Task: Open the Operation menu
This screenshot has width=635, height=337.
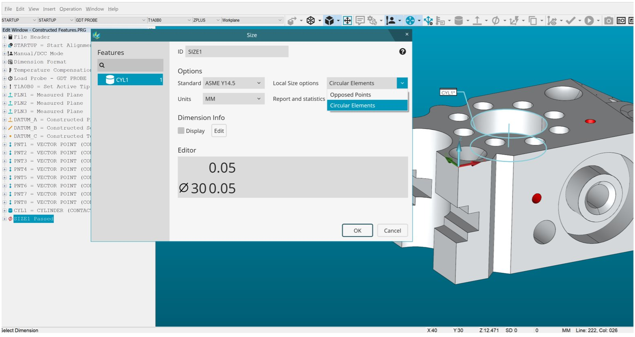Action: click(x=71, y=9)
